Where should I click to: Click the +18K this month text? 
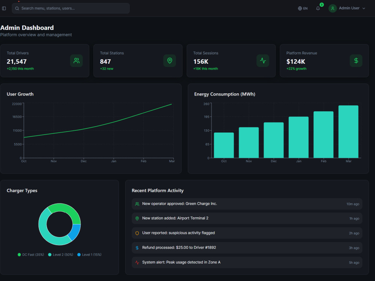click(205, 69)
